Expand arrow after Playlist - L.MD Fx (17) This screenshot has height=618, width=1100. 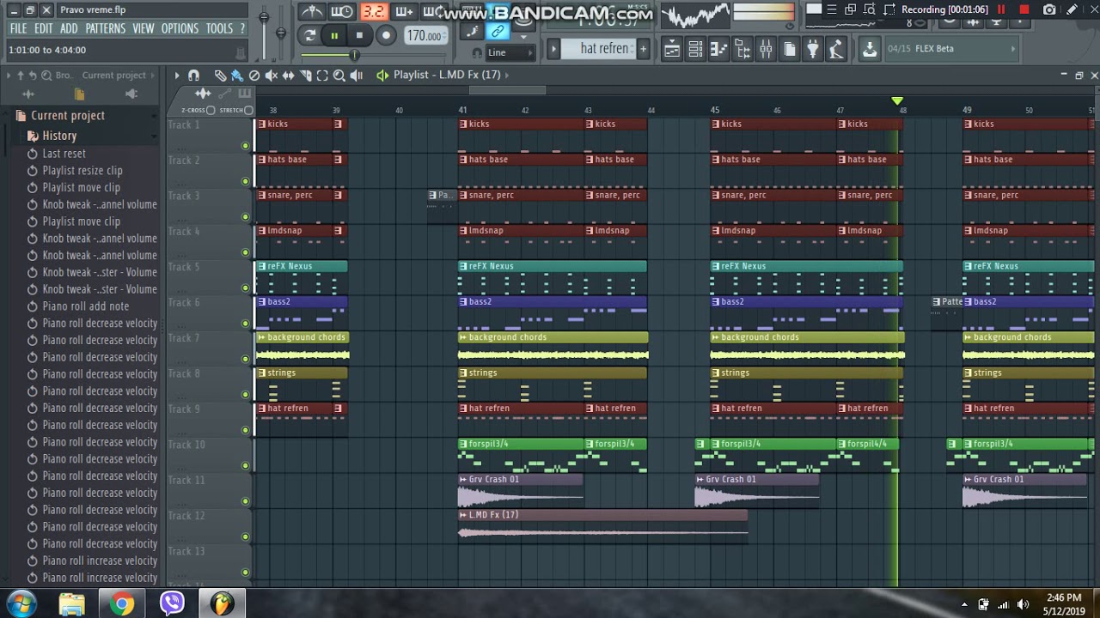point(508,75)
